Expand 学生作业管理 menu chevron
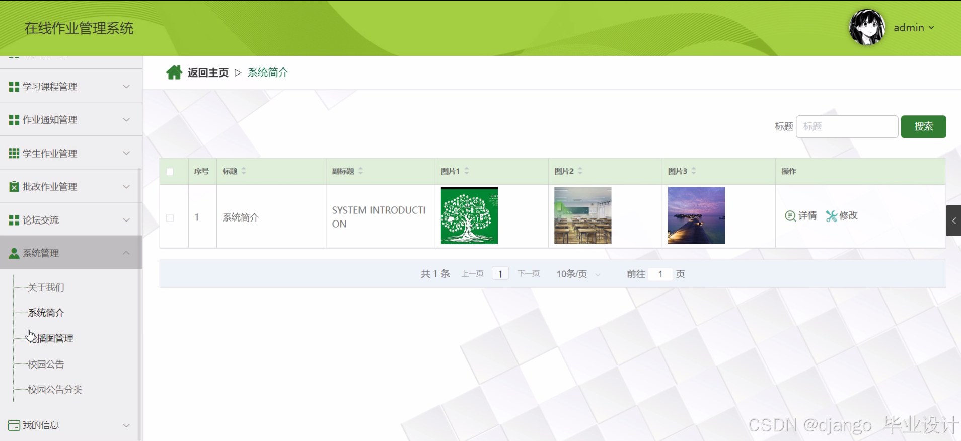The width and height of the screenshot is (961, 441). coord(126,153)
